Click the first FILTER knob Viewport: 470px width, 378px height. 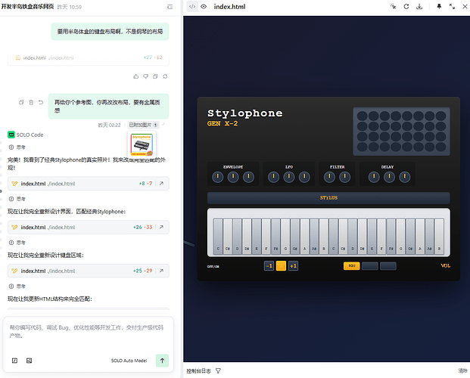coord(329,177)
